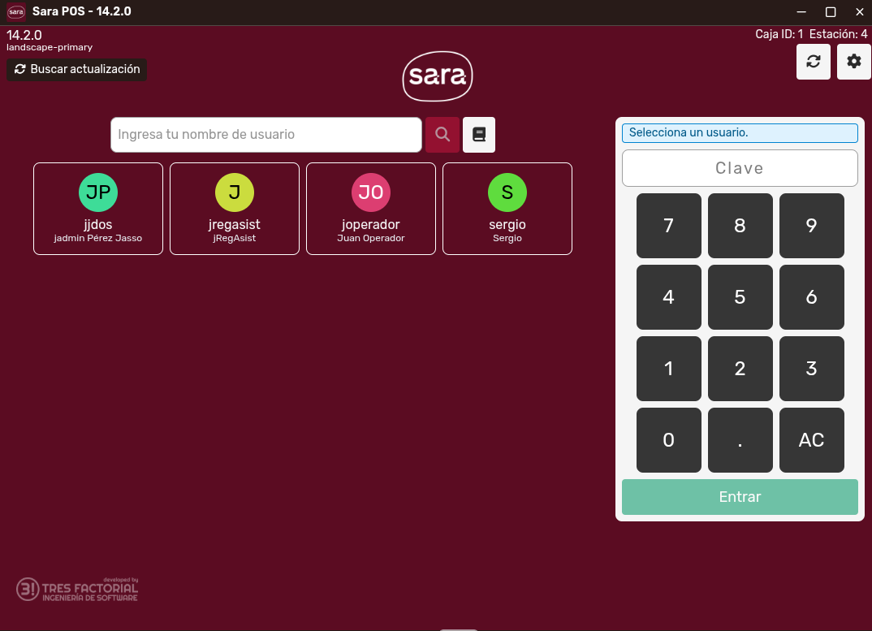The image size is (872, 631).
Task: Open settings with the gear icon
Action: [853, 61]
